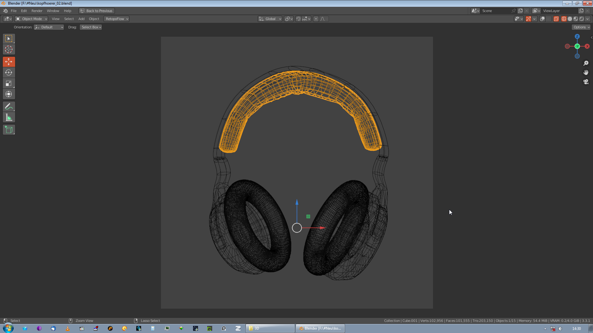Image resolution: width=593 pixels, height=333 pixels.
Task: Switch to solid viewport shading
Action: (570, 19)
